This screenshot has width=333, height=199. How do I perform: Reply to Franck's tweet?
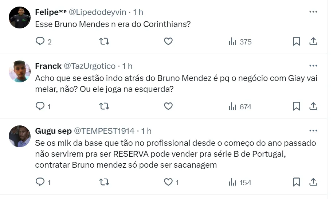click(40, 106)
